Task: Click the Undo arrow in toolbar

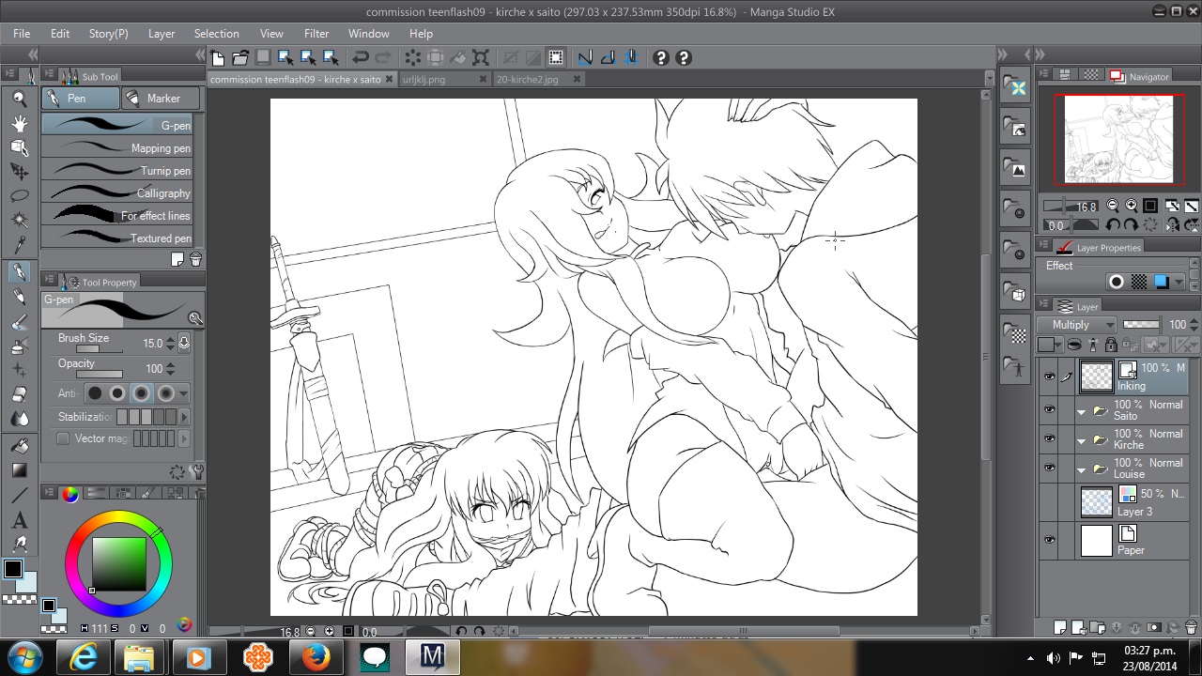Action: 360,57
